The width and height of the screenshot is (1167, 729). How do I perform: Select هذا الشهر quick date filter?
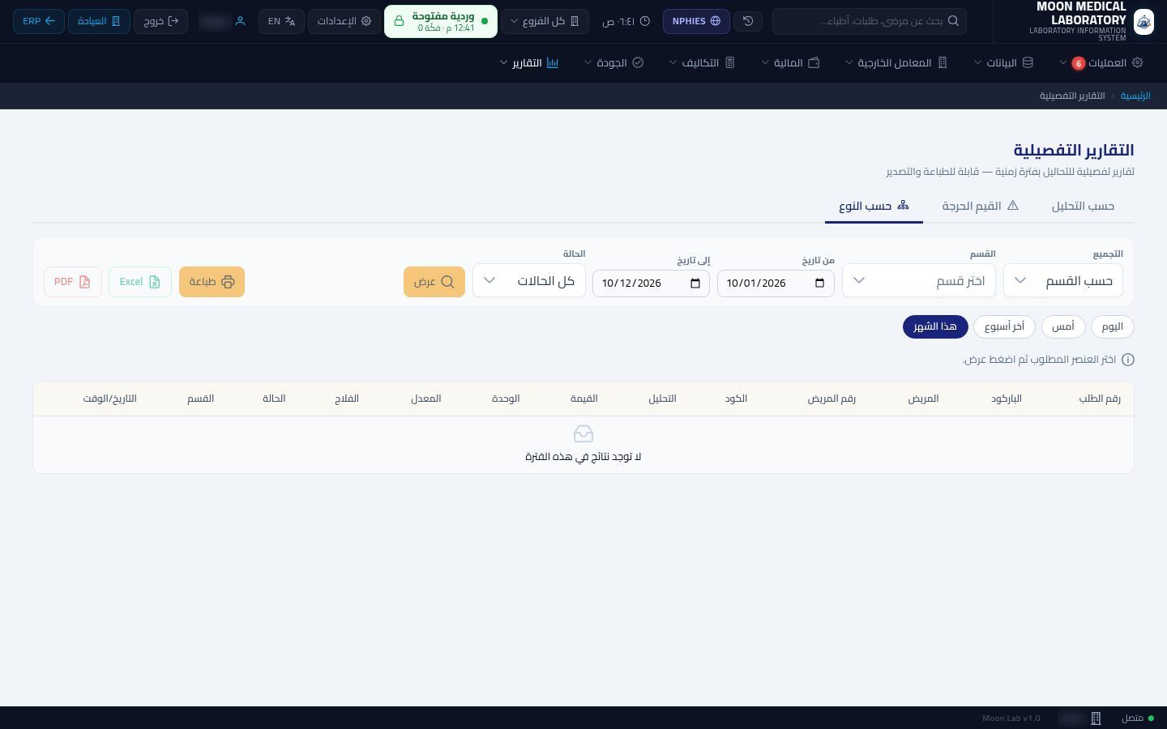click(935, 326)
